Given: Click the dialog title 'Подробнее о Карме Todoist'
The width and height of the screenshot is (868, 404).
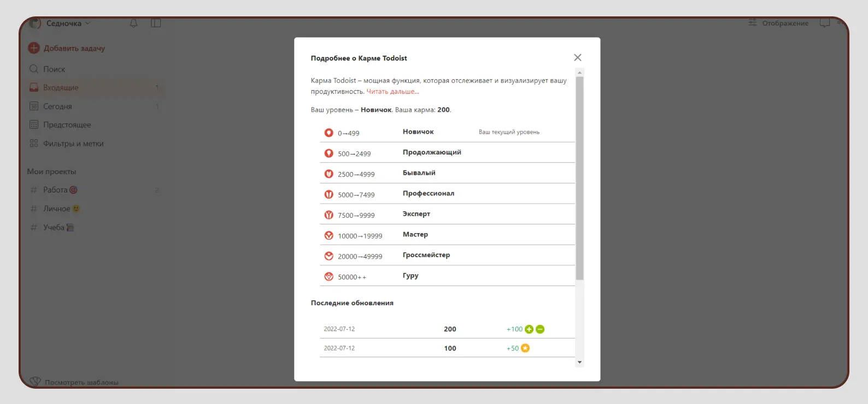Looking at the screenshot, I should click(359, 58).
